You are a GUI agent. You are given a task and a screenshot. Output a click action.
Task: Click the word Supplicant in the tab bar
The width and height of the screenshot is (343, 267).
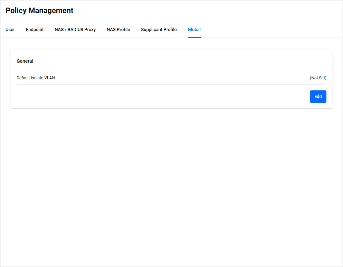click(152, 30)
